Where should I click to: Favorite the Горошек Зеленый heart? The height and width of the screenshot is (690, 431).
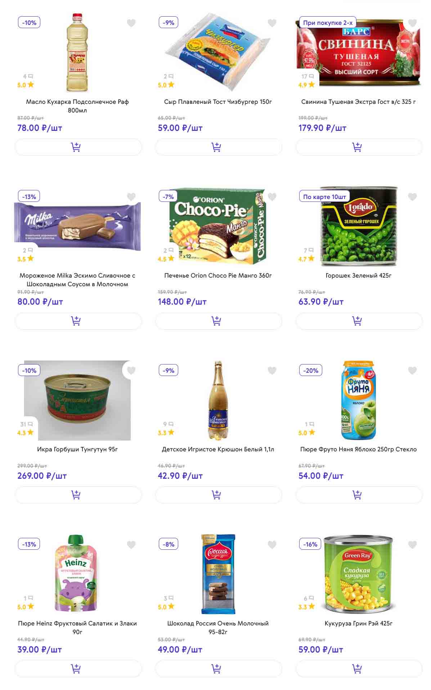coord(412,197)
